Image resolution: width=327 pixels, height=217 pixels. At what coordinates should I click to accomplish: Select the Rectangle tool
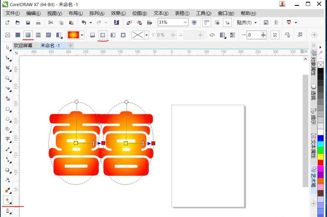point(8,109)
